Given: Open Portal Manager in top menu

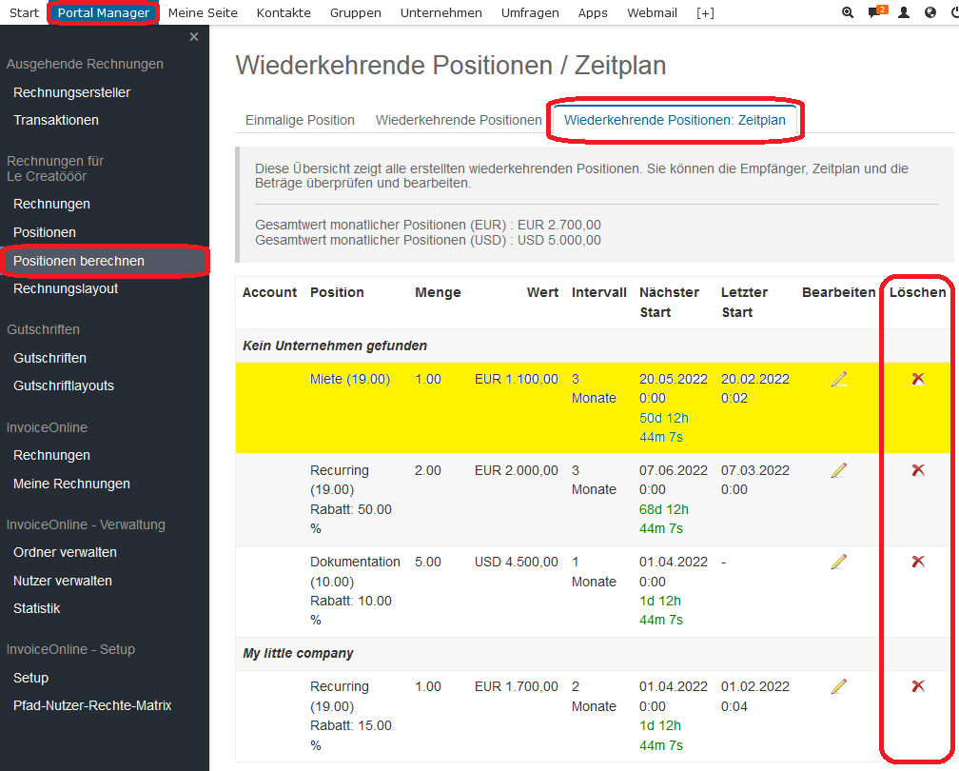Looking at the screenshot, I should coord(103,12).
